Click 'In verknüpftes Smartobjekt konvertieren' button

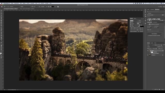point(154,36)
